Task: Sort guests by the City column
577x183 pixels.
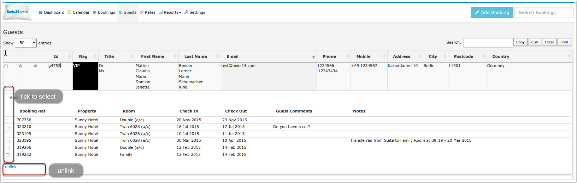Action: [436, 56]
